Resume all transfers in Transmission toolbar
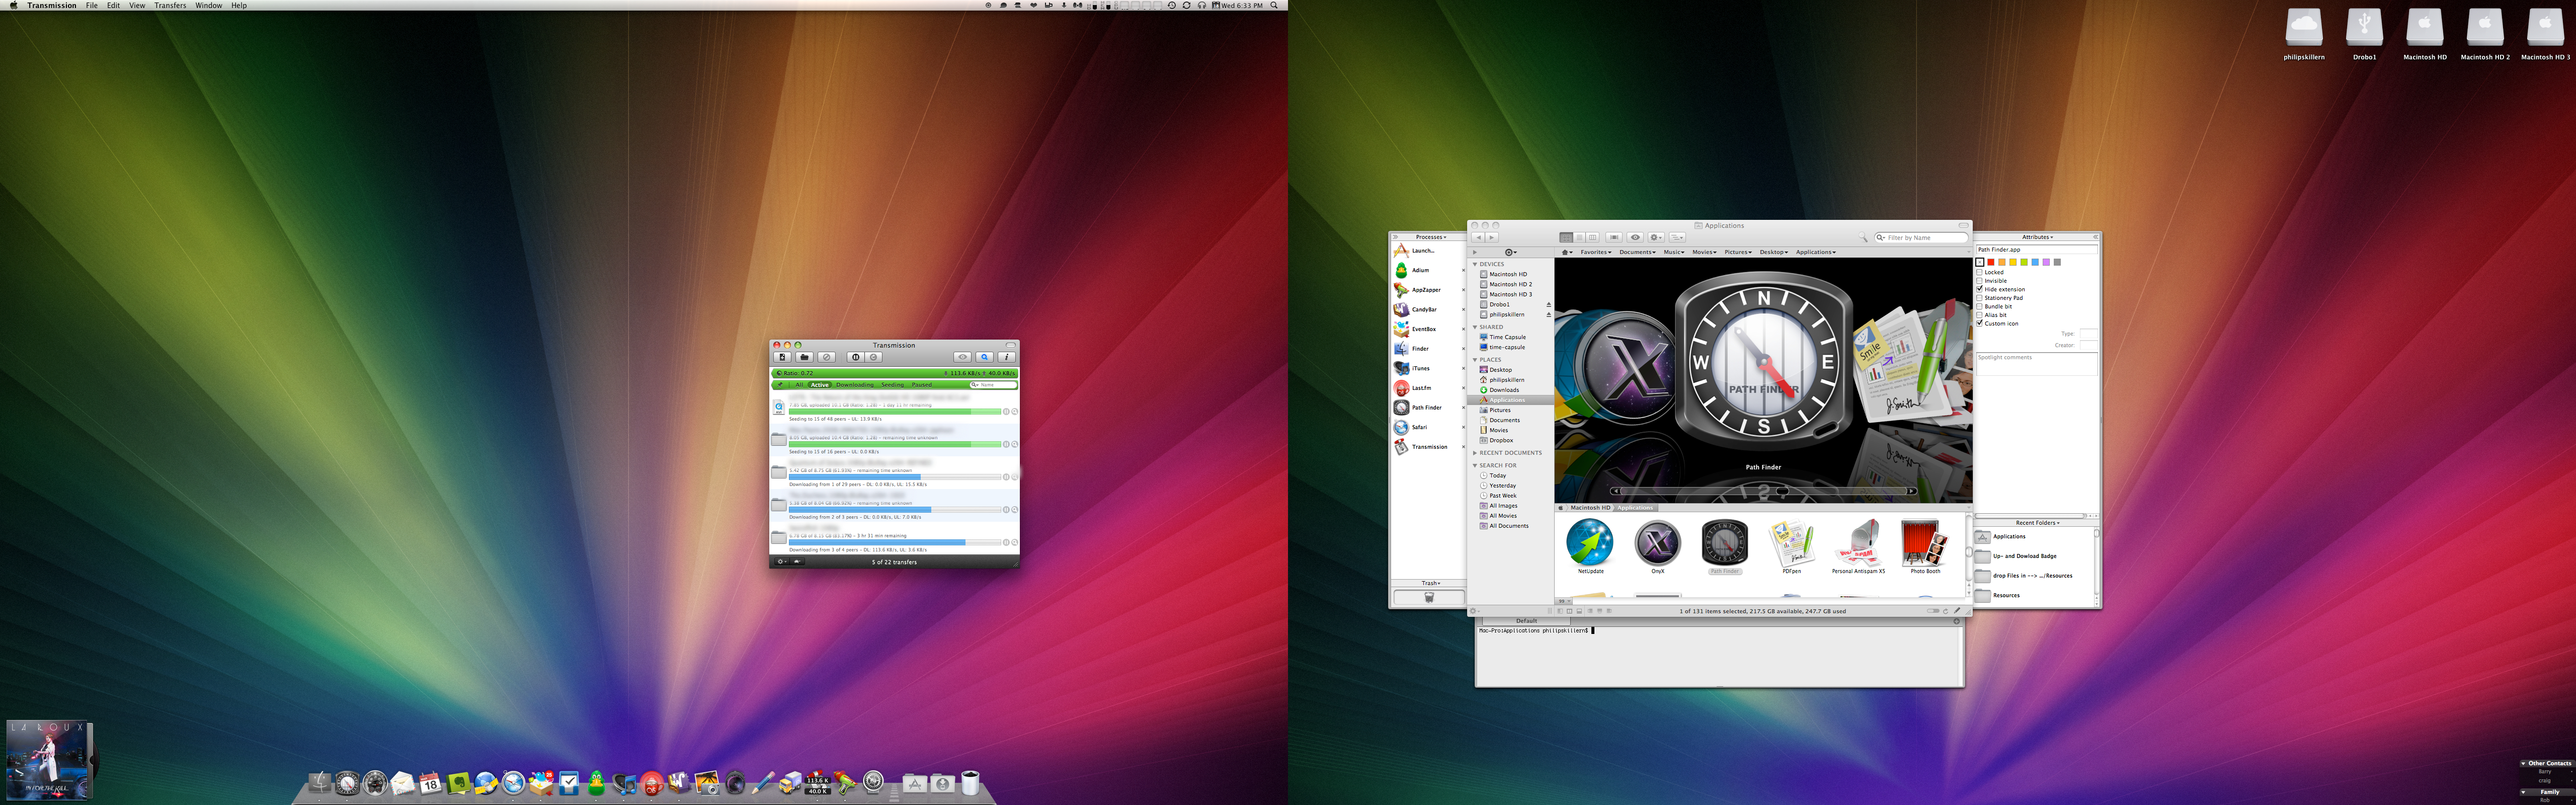 (x=873, y=357)
